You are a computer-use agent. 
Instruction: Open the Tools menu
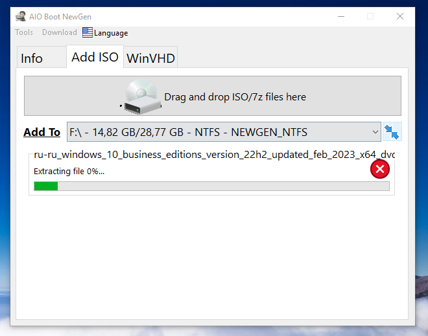coord(24,32)
